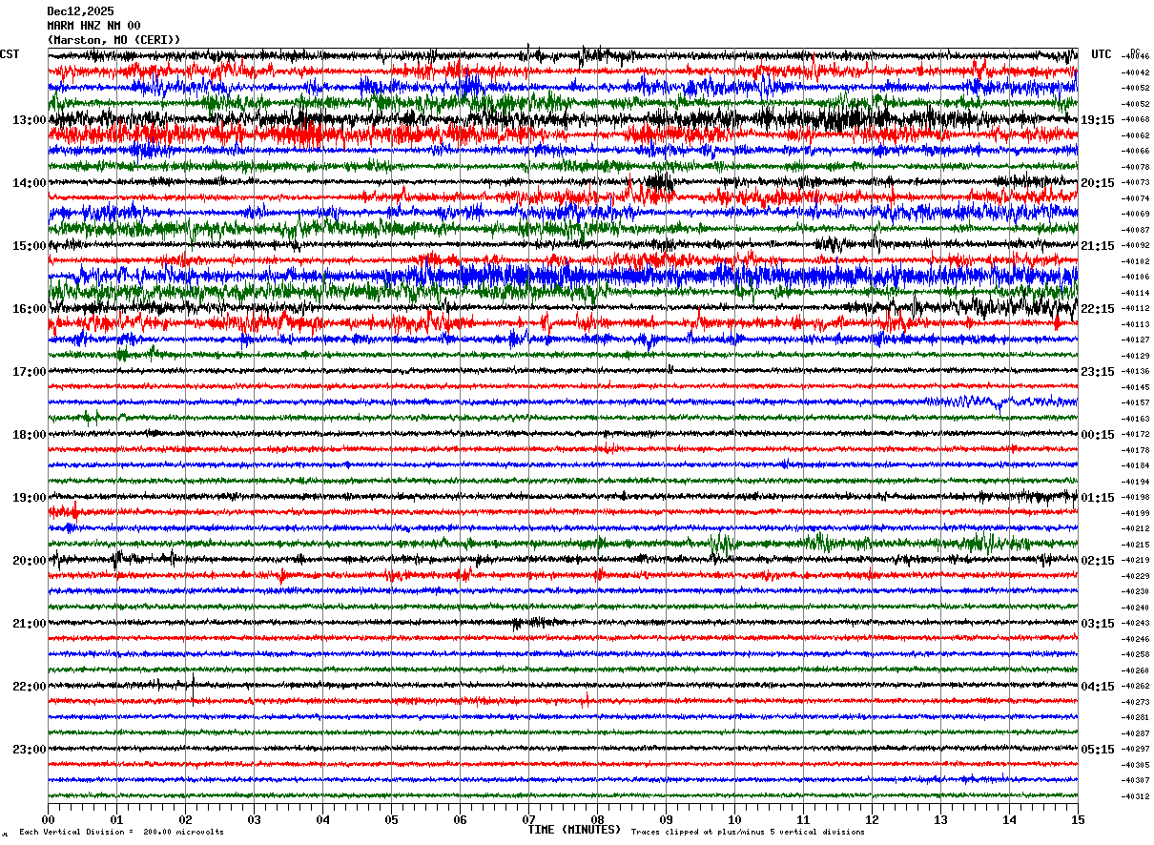Click the minute tick label "15"
Screen dimensions: 1154x845
[x=1078, y=819]
